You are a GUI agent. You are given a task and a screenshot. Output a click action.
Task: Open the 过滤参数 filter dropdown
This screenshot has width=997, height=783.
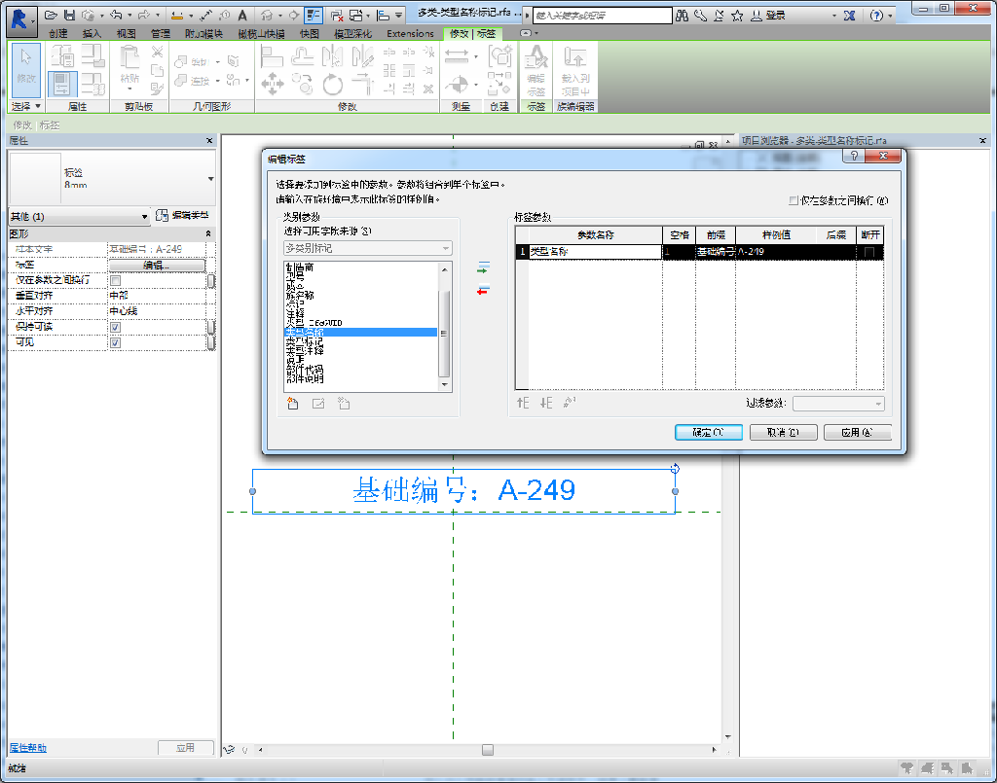click(838, 404)
